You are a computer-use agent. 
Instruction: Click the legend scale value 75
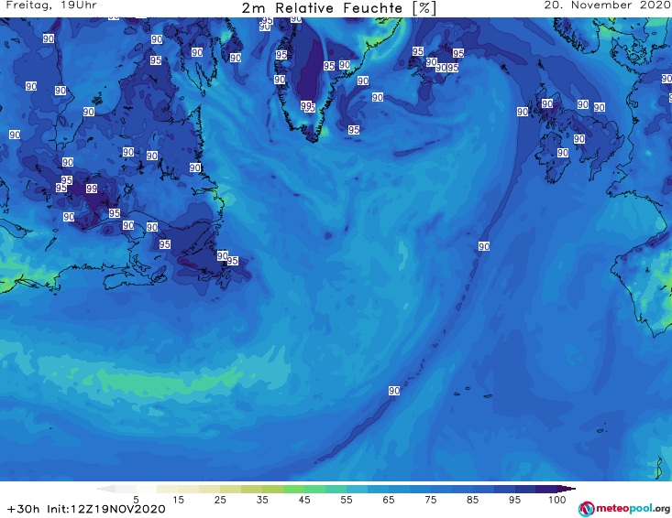430,500
